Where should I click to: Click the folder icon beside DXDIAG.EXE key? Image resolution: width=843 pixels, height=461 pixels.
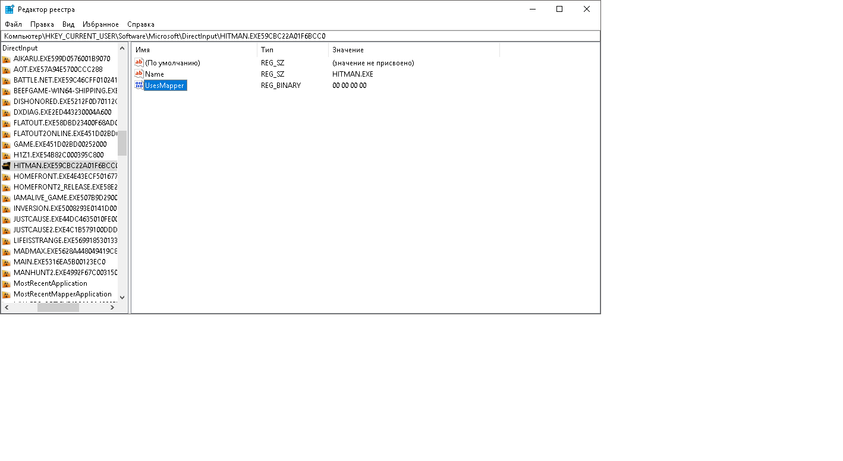click(7, 112)
